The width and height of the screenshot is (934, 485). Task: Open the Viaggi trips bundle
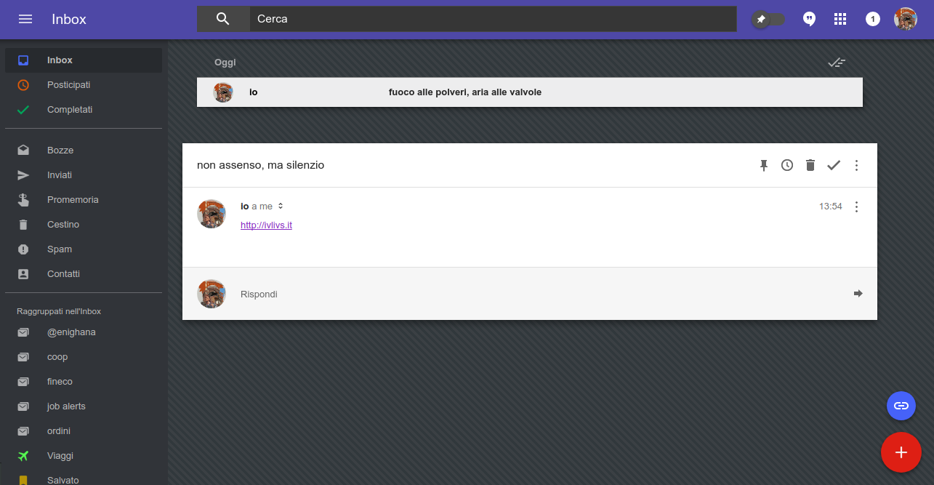click(84, 456)
